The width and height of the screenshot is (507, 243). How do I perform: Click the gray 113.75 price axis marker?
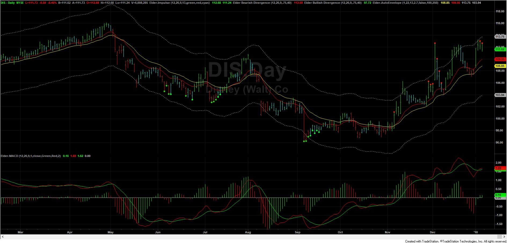point(500,37)
